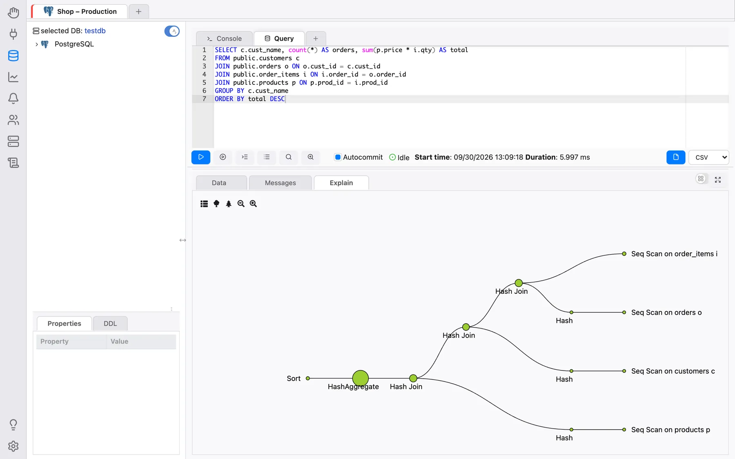Click the round tree icon in the explain toolbar

tap(216, 204)
